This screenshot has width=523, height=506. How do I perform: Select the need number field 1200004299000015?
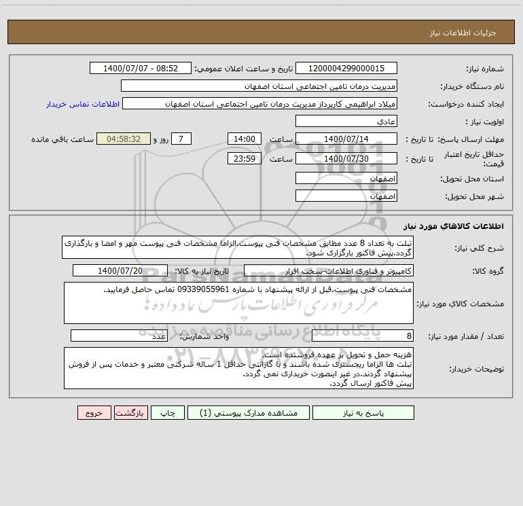[x=346, y=68]
